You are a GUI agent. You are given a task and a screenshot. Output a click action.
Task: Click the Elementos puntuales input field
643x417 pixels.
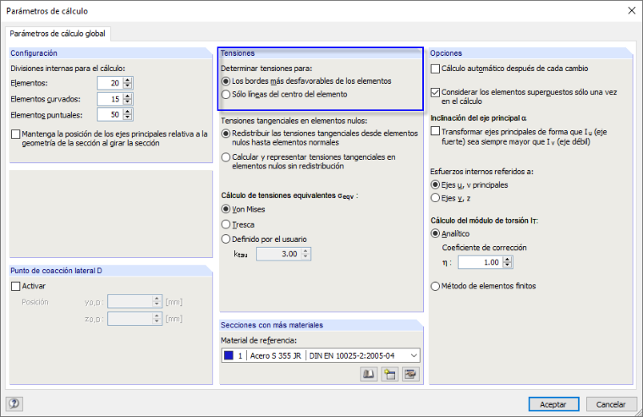click(110, 115)
